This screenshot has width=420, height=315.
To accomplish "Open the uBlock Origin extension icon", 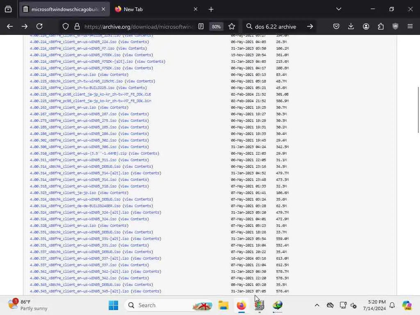I will pyautogui.click(x=395, y=26).
